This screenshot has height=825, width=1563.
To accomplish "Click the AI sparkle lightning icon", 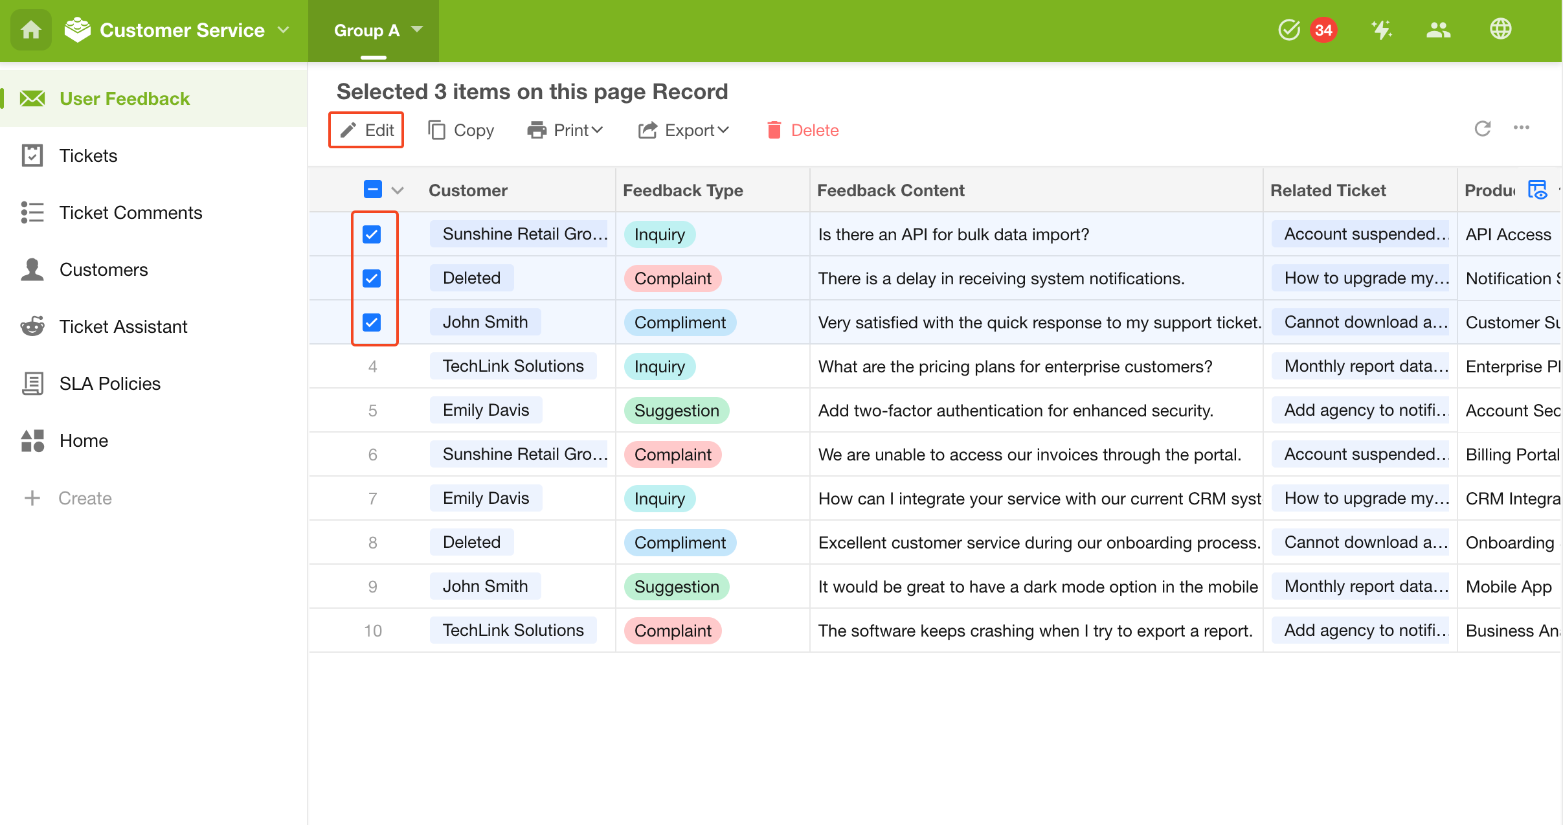I will 1381,30.
